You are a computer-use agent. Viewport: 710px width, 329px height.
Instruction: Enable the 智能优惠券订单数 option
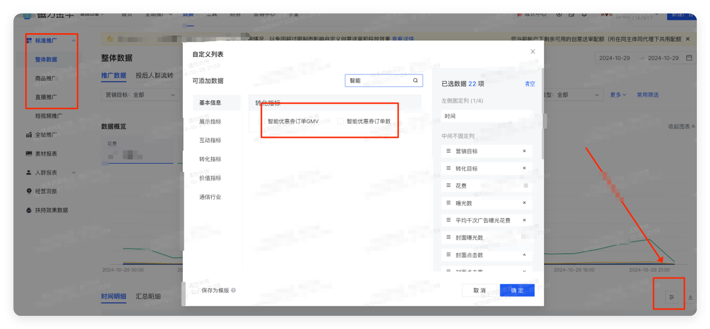coord(340,121)
